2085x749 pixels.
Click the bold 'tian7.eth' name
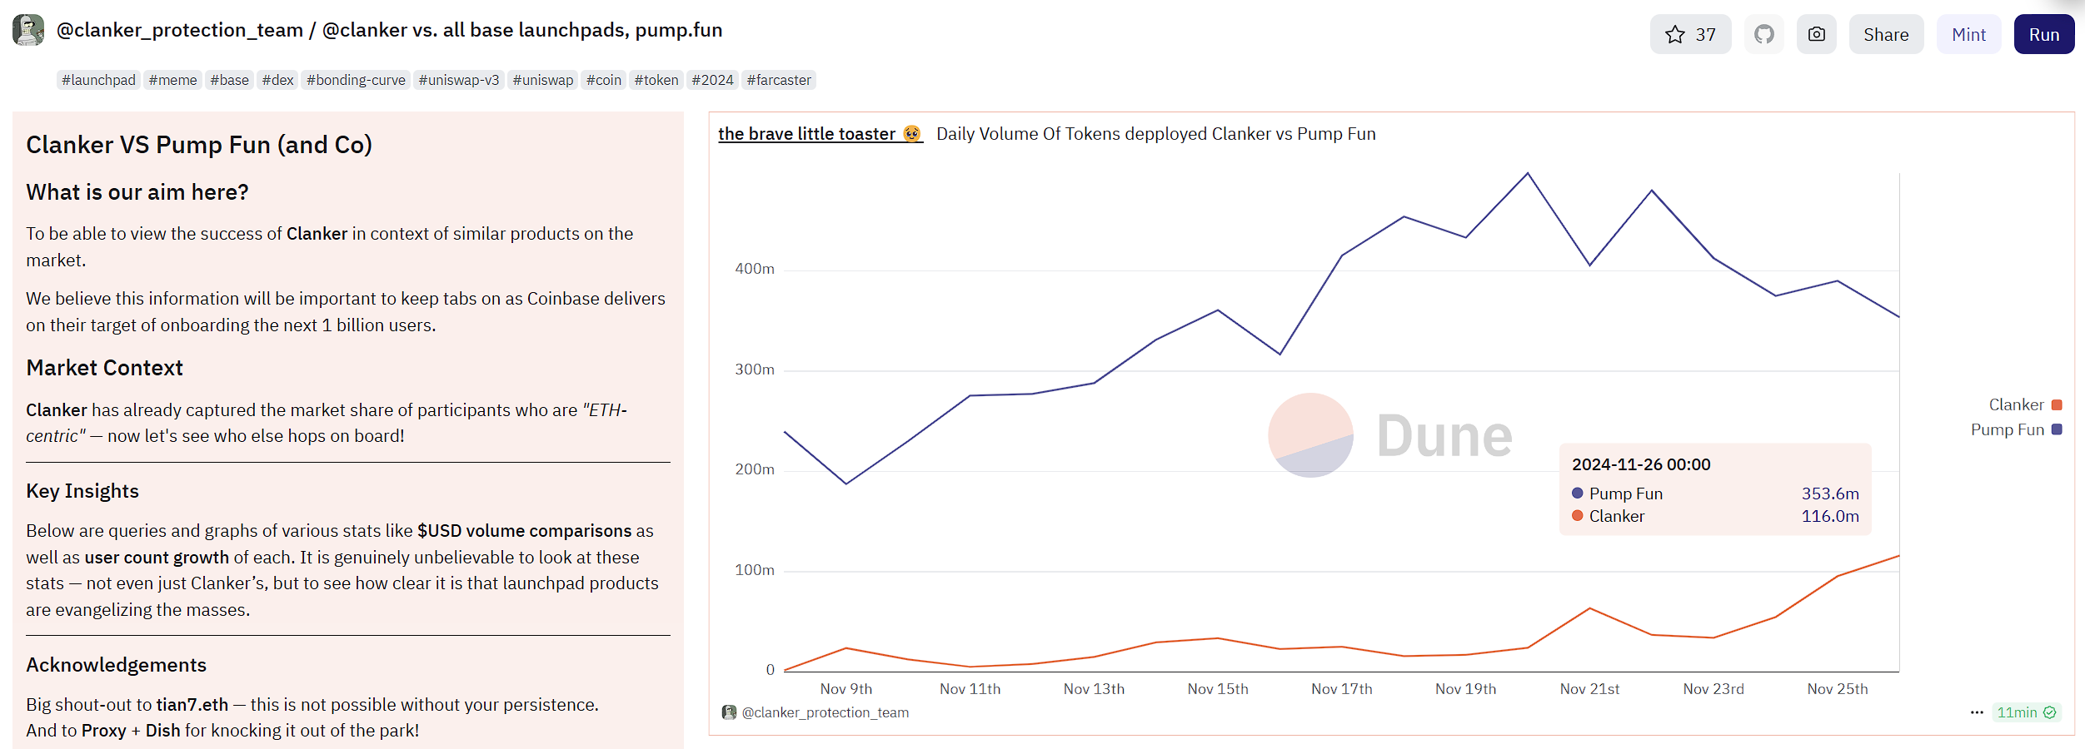(192, 705)
